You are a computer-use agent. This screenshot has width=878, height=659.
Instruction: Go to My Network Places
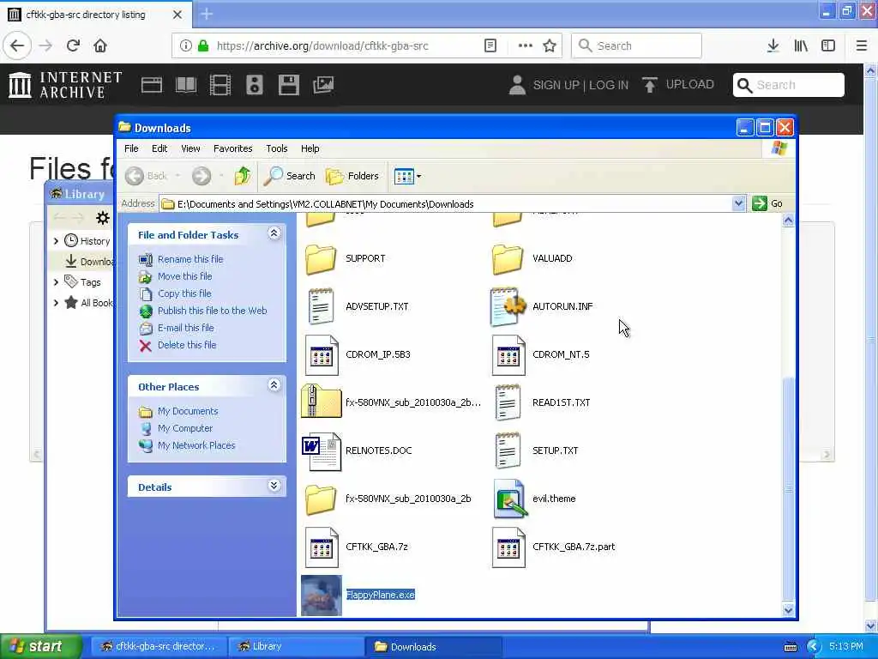(196, 445)
